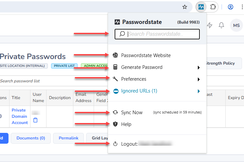This screenshot has height=166, width=244.
Task: Bookmark this page with the star icon
Action: 185,7
